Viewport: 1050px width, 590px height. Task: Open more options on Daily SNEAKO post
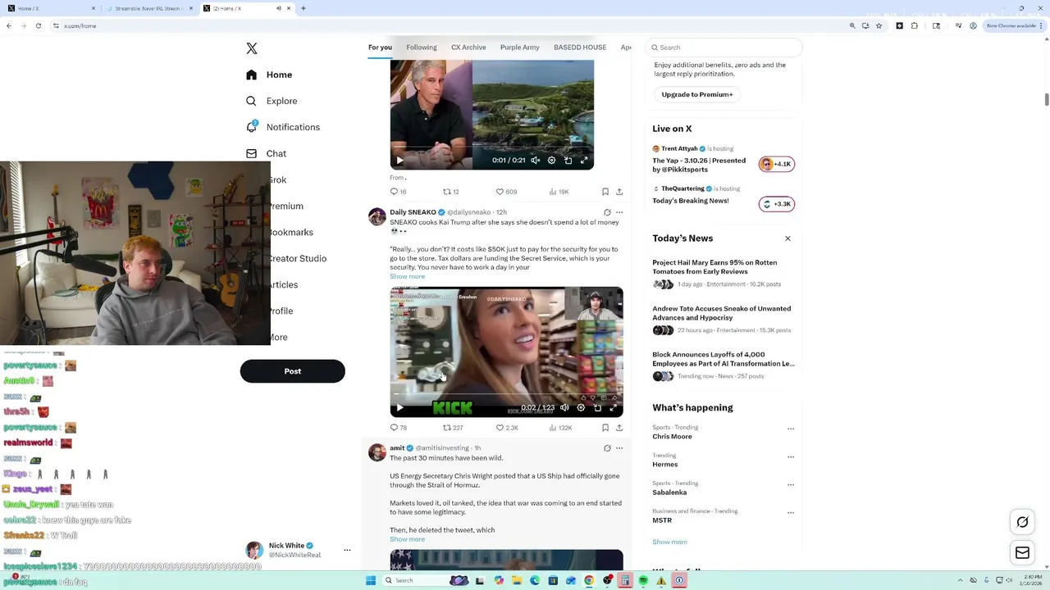click(619, 212)
